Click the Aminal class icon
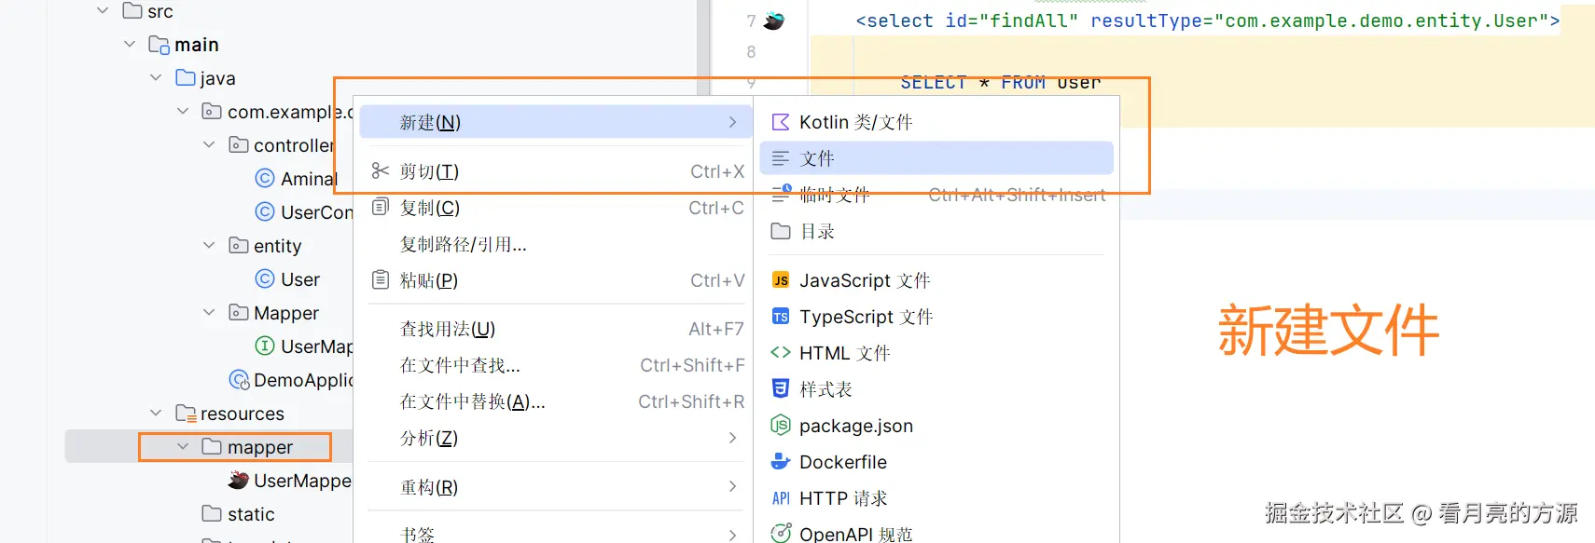Screen dimensions: 1595x543 tap(265, 178)
